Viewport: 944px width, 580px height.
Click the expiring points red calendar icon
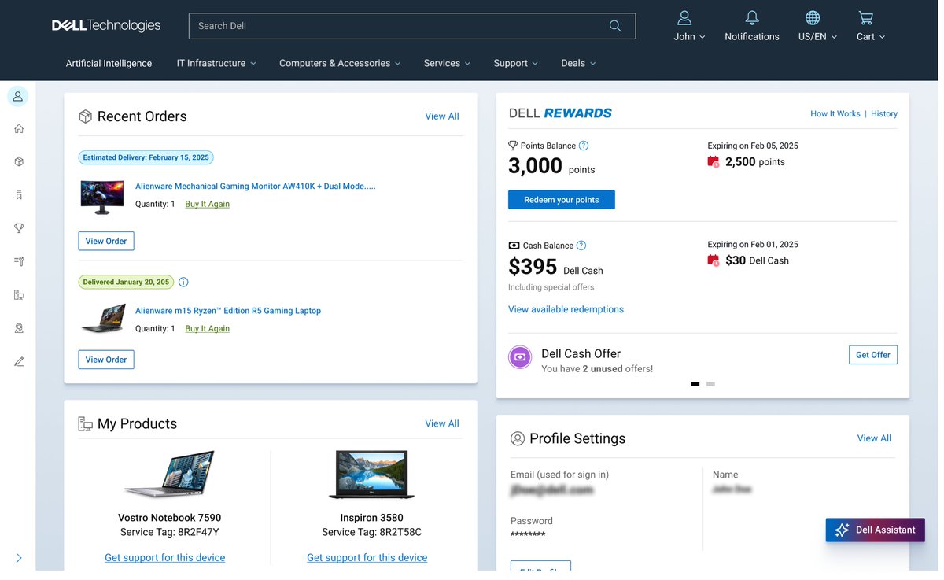pos(714,162)
